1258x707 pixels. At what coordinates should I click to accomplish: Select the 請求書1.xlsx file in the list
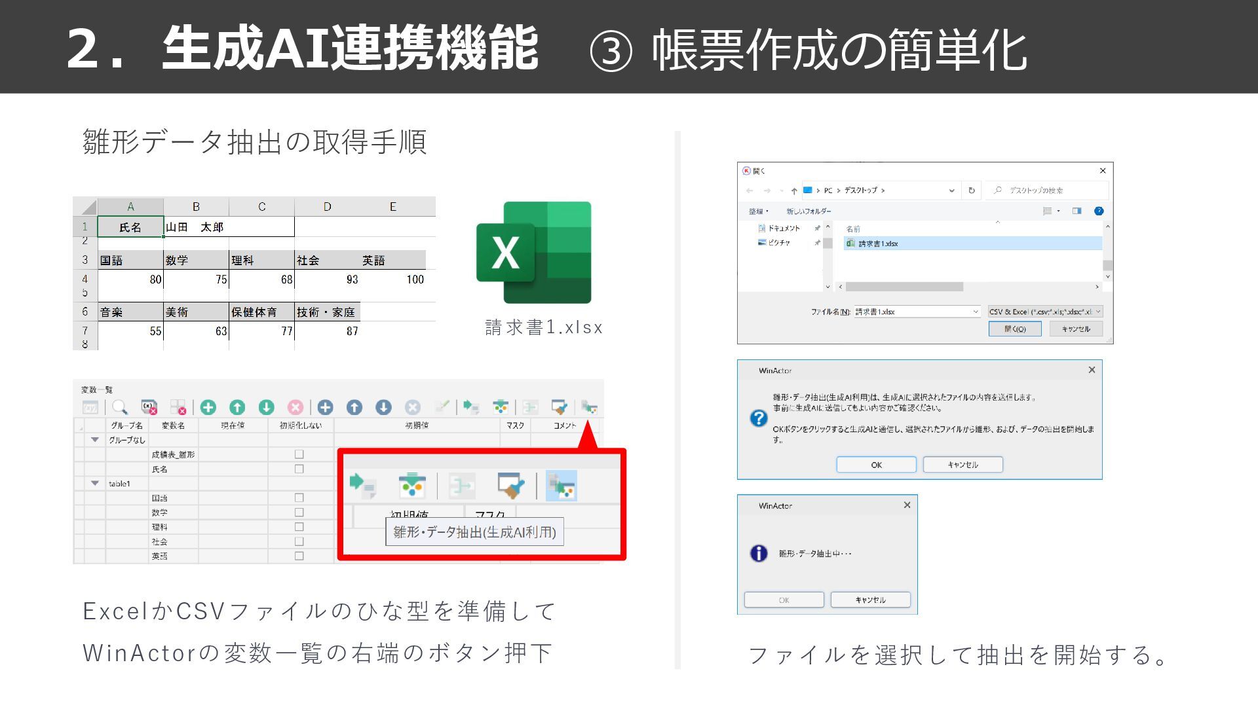coord(974,244)
